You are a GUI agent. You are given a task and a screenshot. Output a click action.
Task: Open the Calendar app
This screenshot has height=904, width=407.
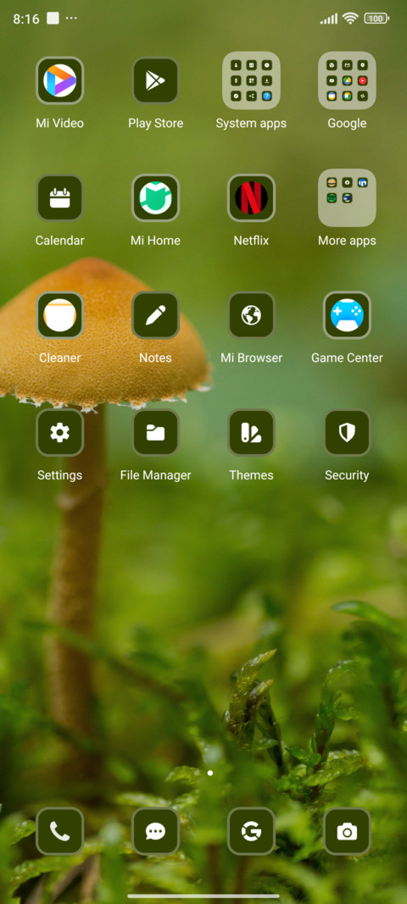coord(59,197)
